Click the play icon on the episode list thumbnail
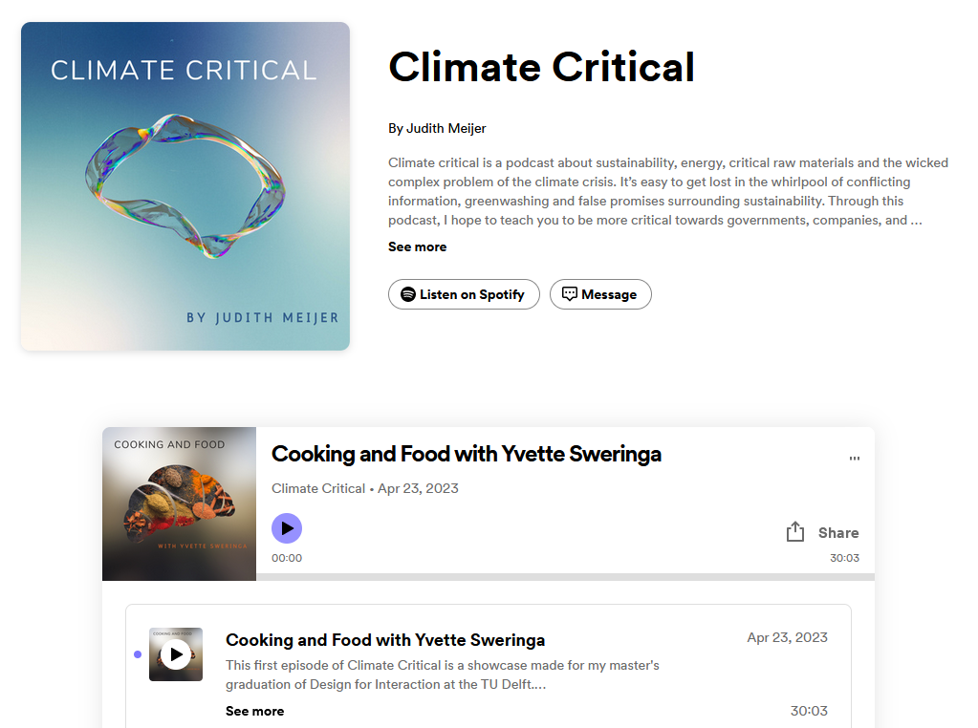This screenshot has height=728, width=978. pyautogui.click(x=175, y=654)
